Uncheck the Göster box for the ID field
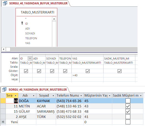Screen dimensions: 145x126 [26, 71]
